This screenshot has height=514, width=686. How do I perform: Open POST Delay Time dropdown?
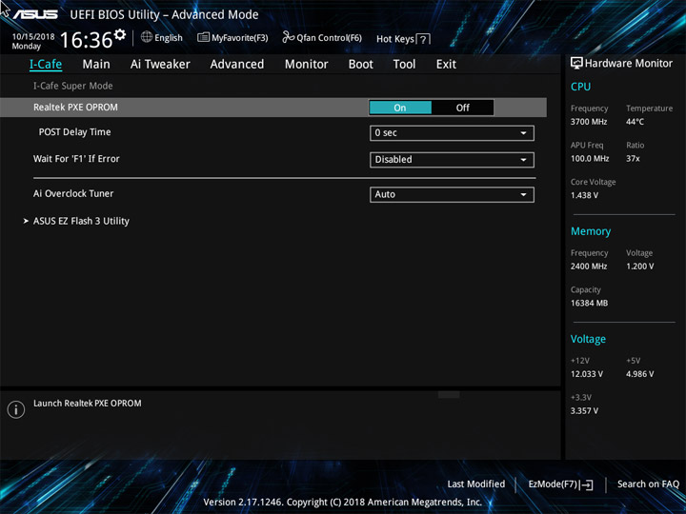452,133
